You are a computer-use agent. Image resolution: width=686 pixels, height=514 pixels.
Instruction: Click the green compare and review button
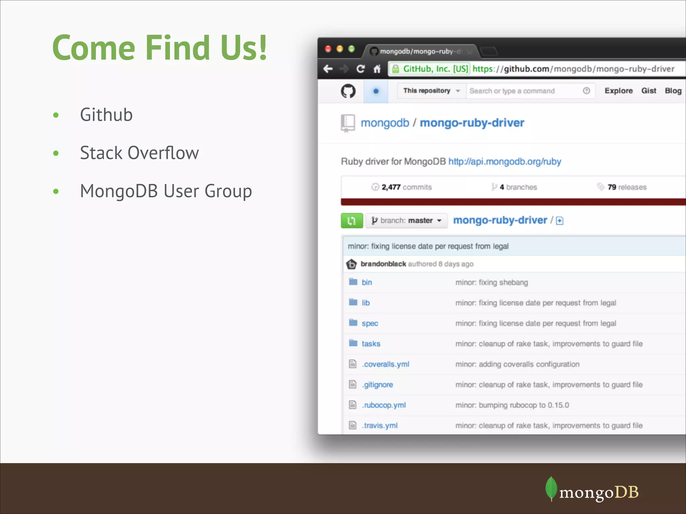tap(352, 221)
